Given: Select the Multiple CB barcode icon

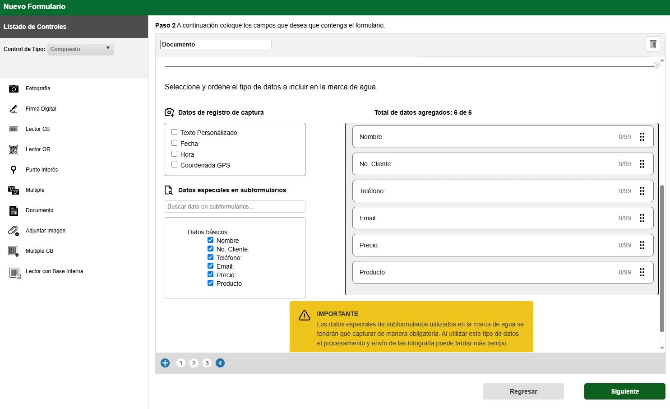Looking at the screenshot, I should click(14, 251).
